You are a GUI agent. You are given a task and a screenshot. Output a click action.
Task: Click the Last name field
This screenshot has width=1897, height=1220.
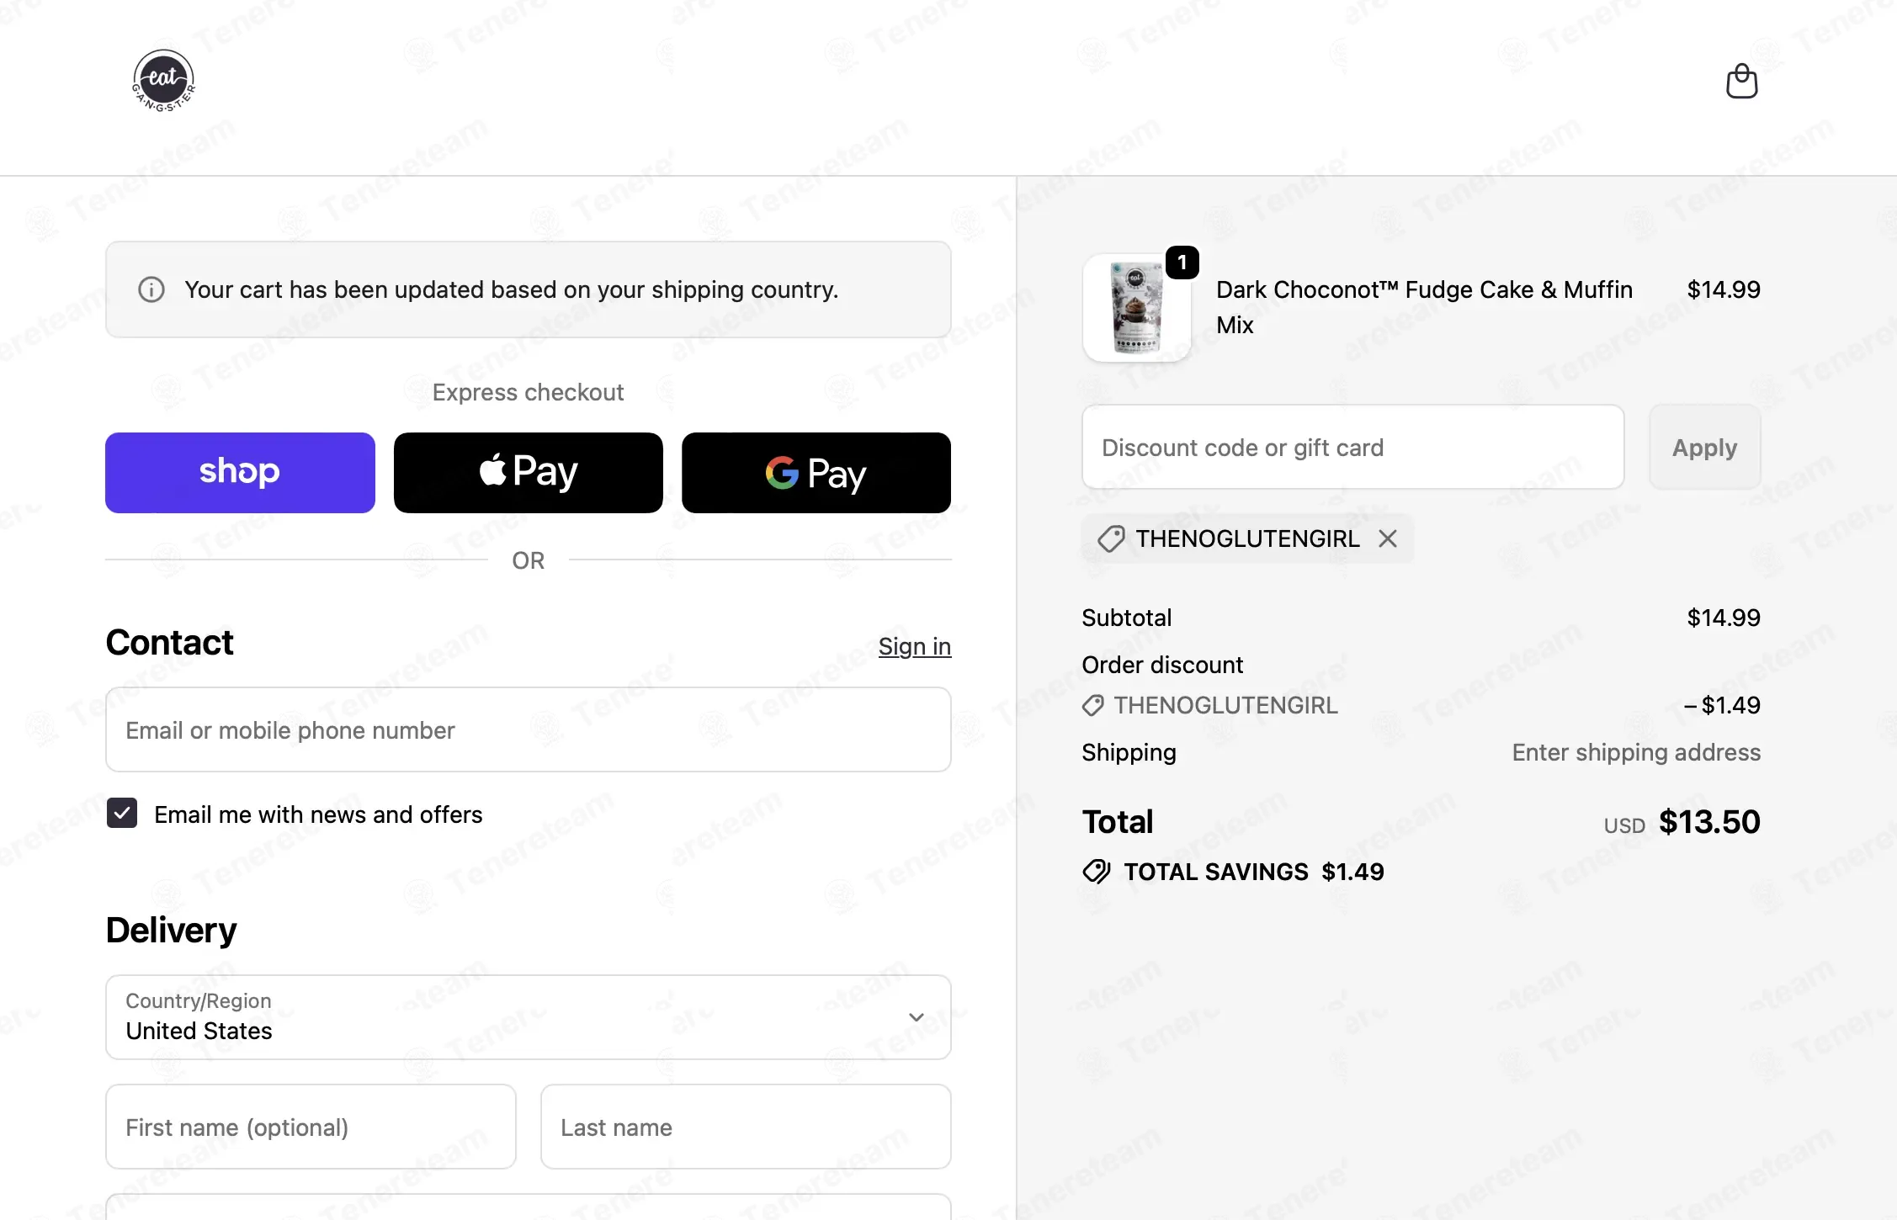click(746, 1127)
